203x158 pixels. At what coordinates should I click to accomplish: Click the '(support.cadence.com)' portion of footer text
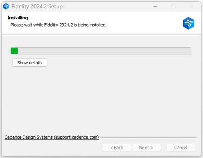76,137
